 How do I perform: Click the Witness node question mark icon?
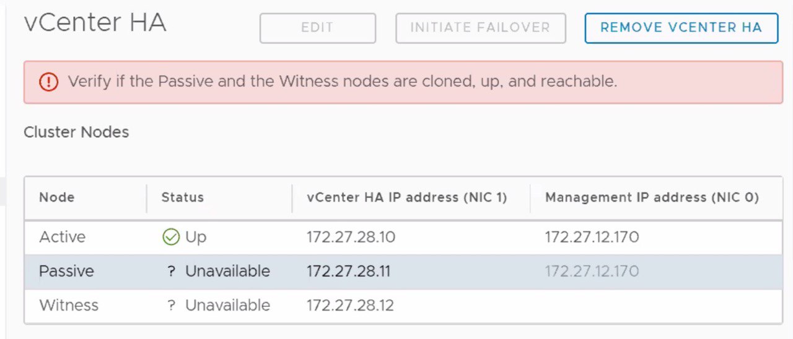point(172,306)
